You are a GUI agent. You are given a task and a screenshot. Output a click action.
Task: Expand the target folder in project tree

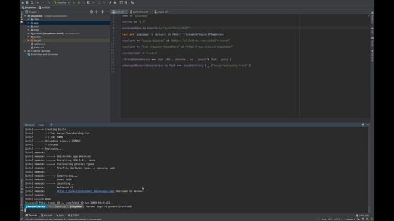pyautogui.click(x=28, y=41)
